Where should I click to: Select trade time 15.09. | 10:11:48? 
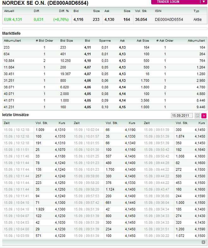pyautogui.click(x=16, y=156)
